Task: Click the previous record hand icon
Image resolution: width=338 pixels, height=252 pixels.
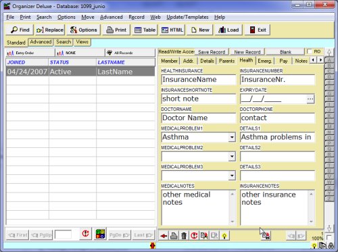Action: tap(291, 236)
